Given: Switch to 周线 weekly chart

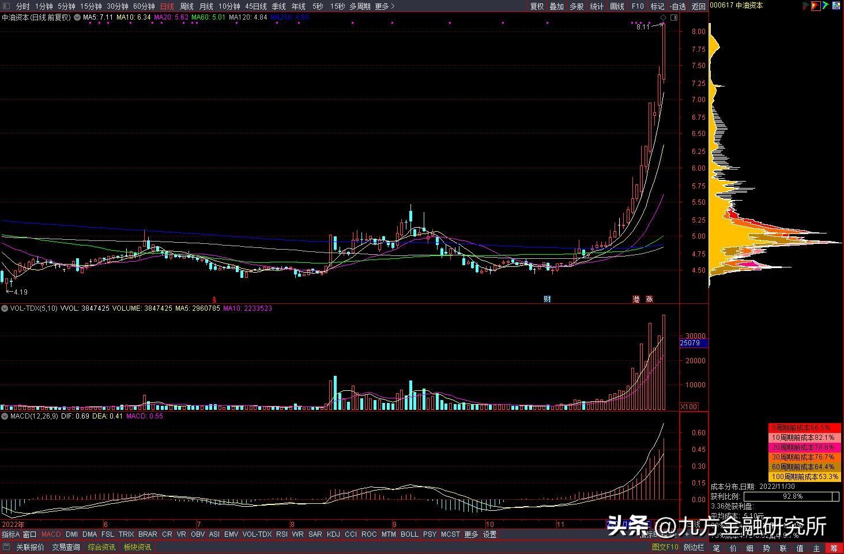Looking at the screenshot, I should (x=187, y=6).
